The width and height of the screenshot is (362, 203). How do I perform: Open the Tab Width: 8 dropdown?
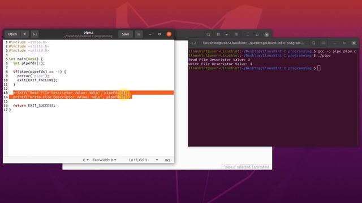click(x=104, y=160)
